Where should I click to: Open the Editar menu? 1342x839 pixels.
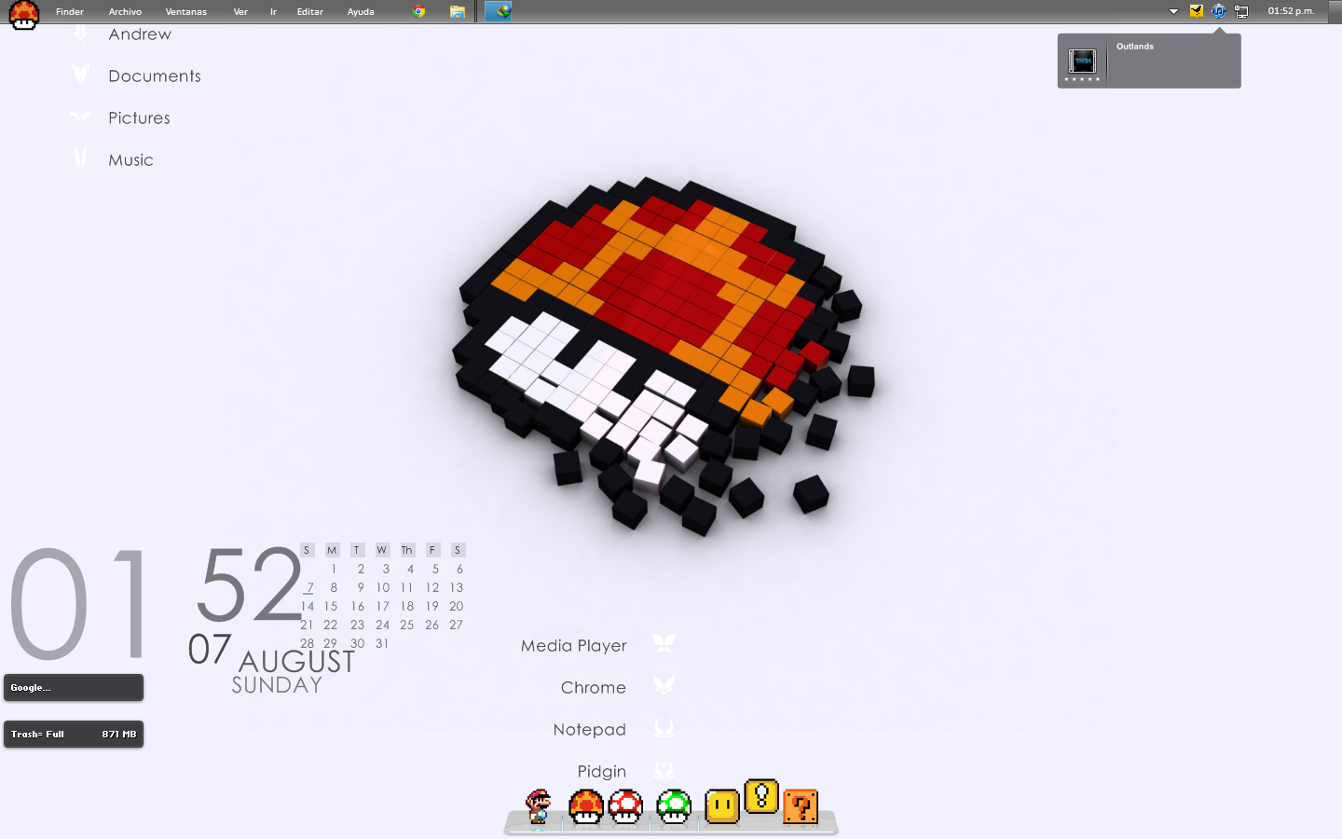pyautogui.click(x=310, y=11)
